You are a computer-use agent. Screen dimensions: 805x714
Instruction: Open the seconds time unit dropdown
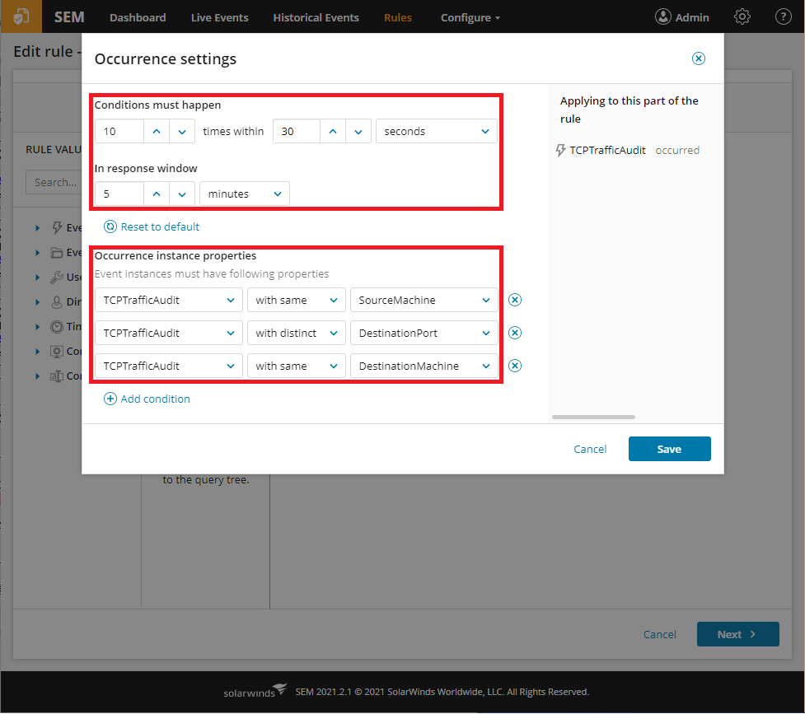437,132
